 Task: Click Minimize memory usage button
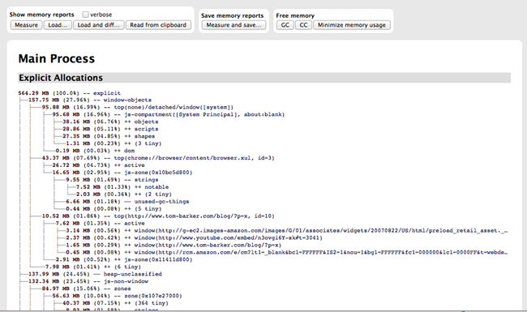[352, 25]
